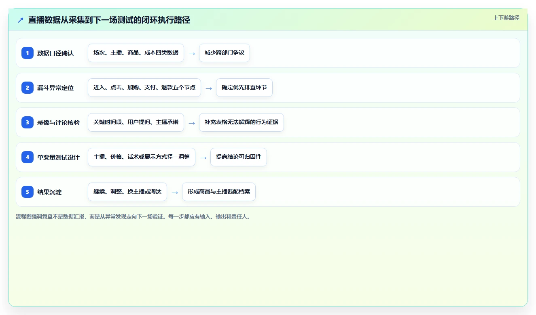The height and width of the screenshot is (315, 536).
Task: Click the 数据口径确认 step label
Action: tap(55, 53)
